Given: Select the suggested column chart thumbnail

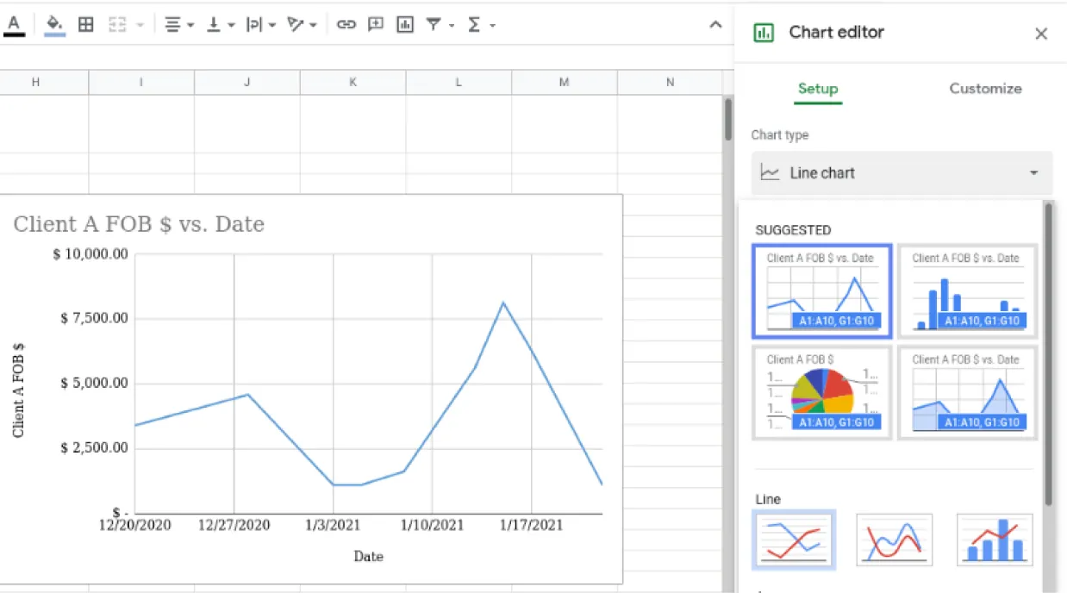Looking at the screenshot, I should click(x=967, y=291).
